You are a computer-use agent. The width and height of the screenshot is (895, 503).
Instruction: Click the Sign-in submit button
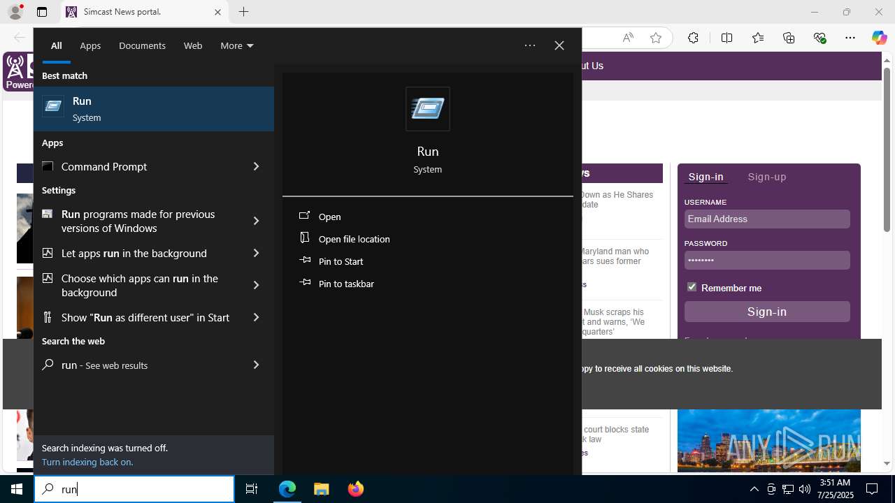(x=767, y=312)
